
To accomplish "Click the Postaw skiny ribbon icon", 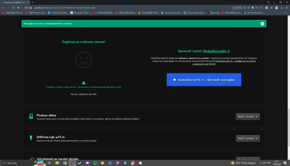I will click(x=31, y=116).
